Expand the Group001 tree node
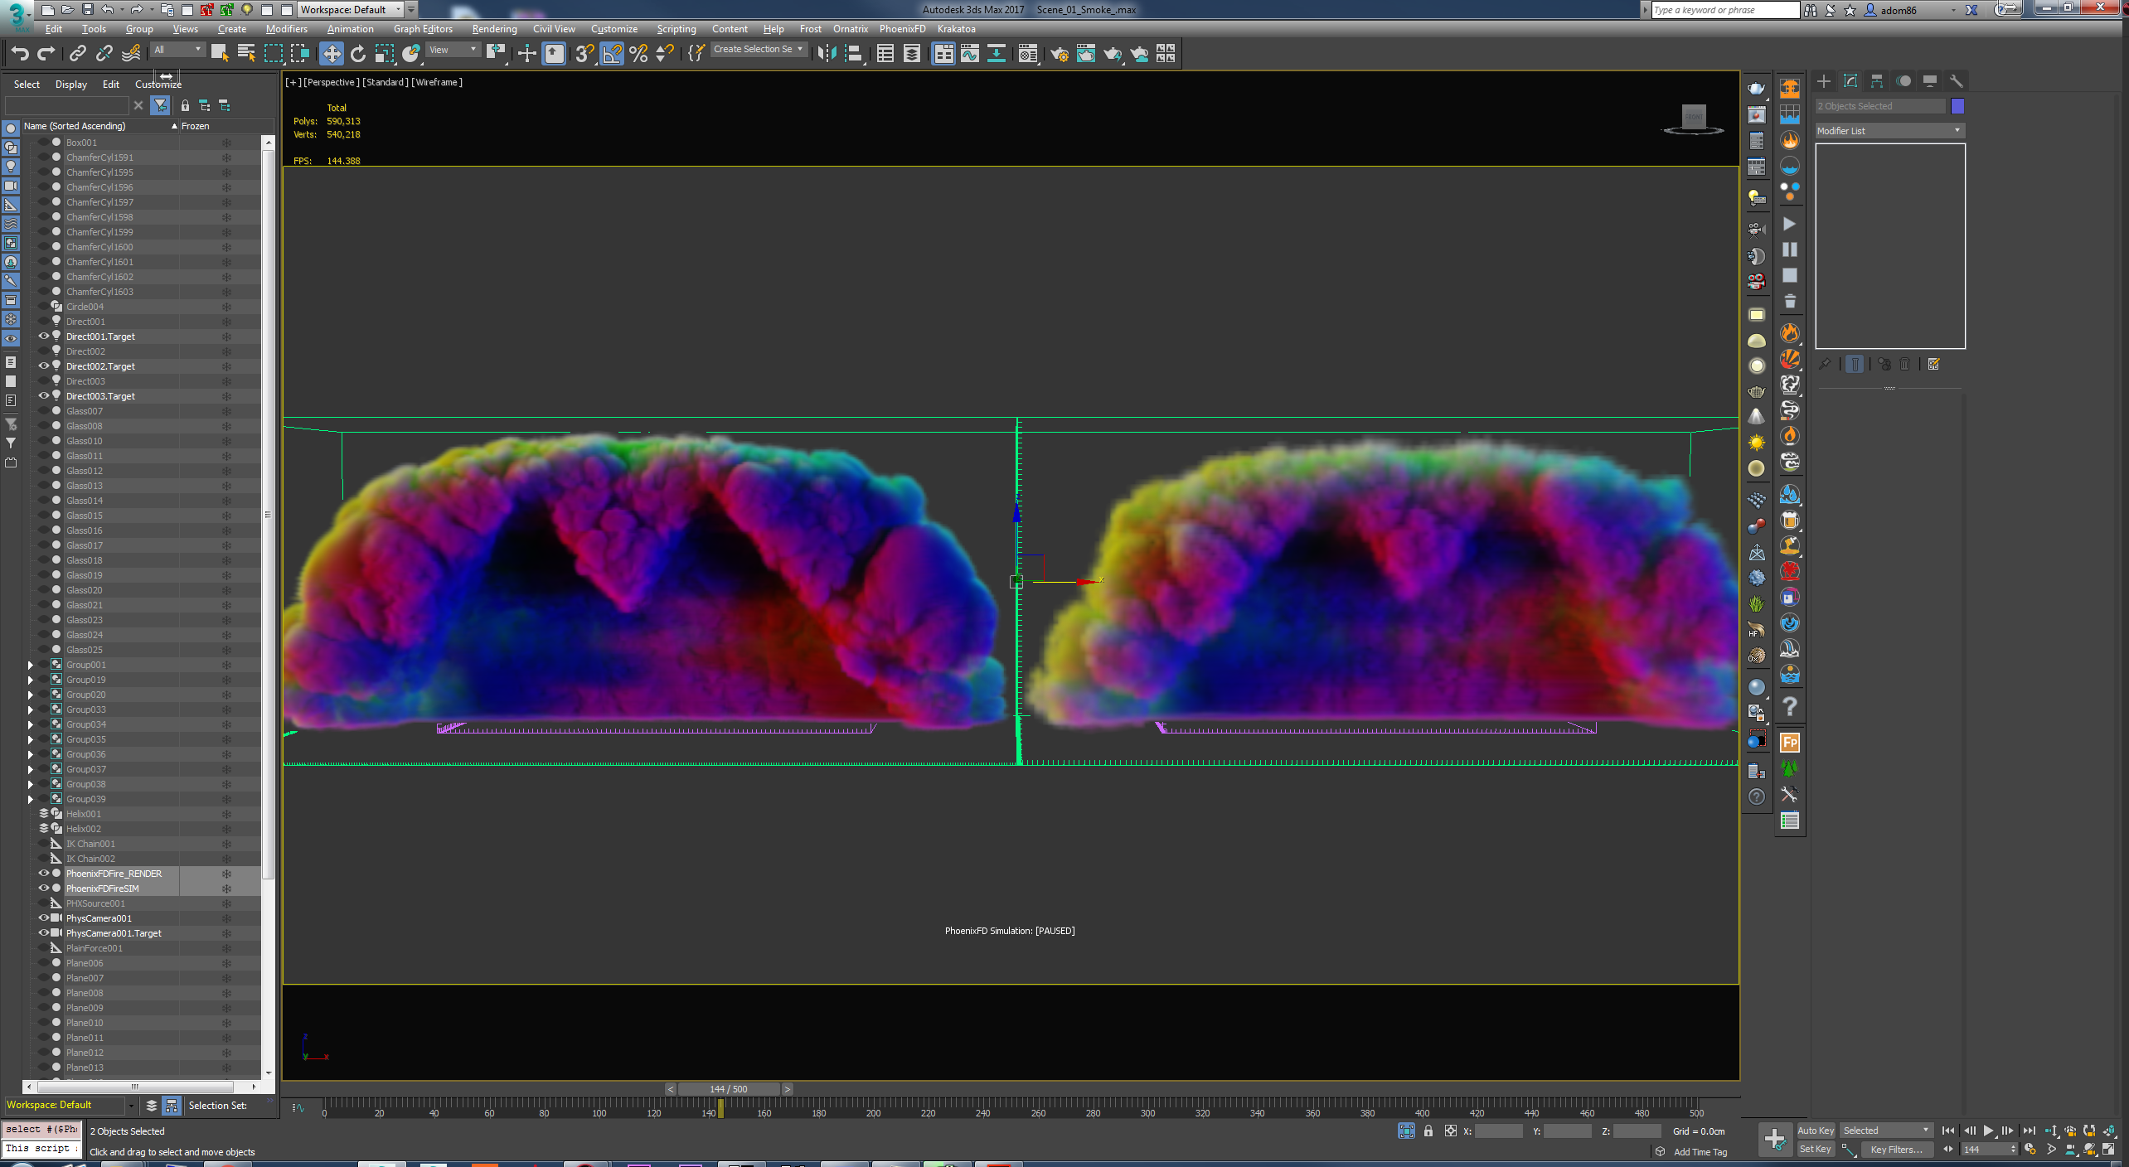This screenshot has height=1167, width=2129. 31,665
